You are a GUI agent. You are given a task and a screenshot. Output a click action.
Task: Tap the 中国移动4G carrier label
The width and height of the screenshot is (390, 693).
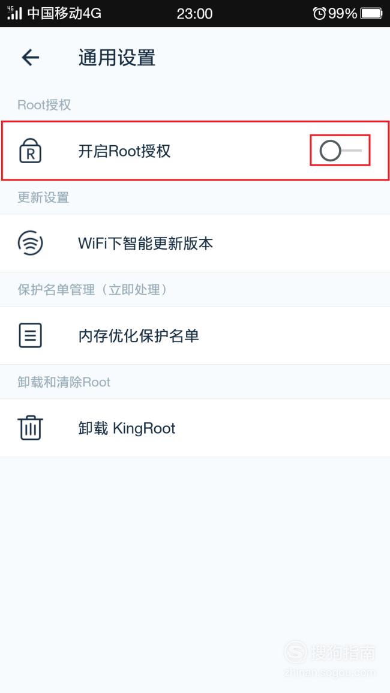point(65,14)
